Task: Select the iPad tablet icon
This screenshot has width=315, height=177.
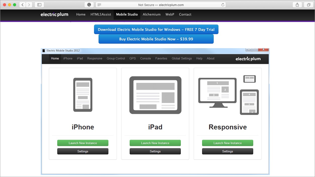Action: click(155, 95)
